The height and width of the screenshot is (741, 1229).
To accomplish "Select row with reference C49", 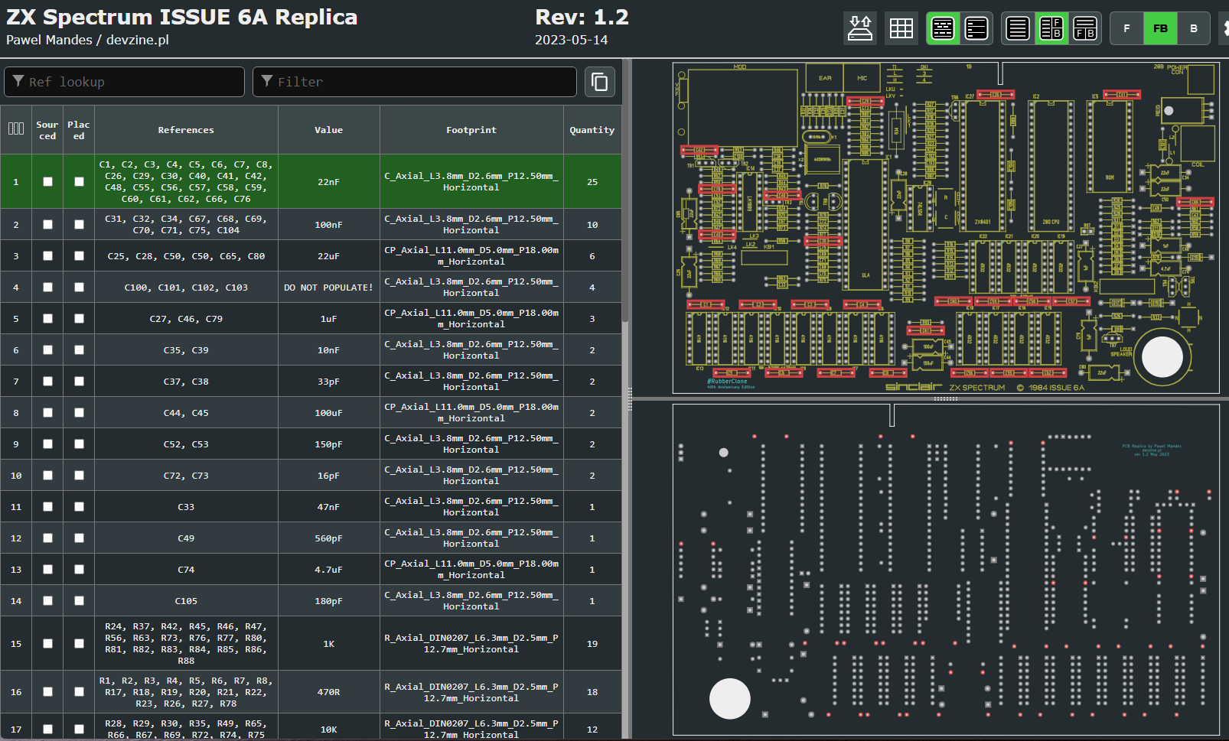I will 311,538.
